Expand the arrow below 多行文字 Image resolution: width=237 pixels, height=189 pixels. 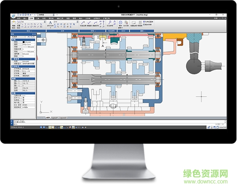click(50, 28)
